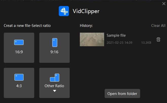Click the "9:16" label text
The height and width of the screenshot is (103, 167).
coord(54,53)
